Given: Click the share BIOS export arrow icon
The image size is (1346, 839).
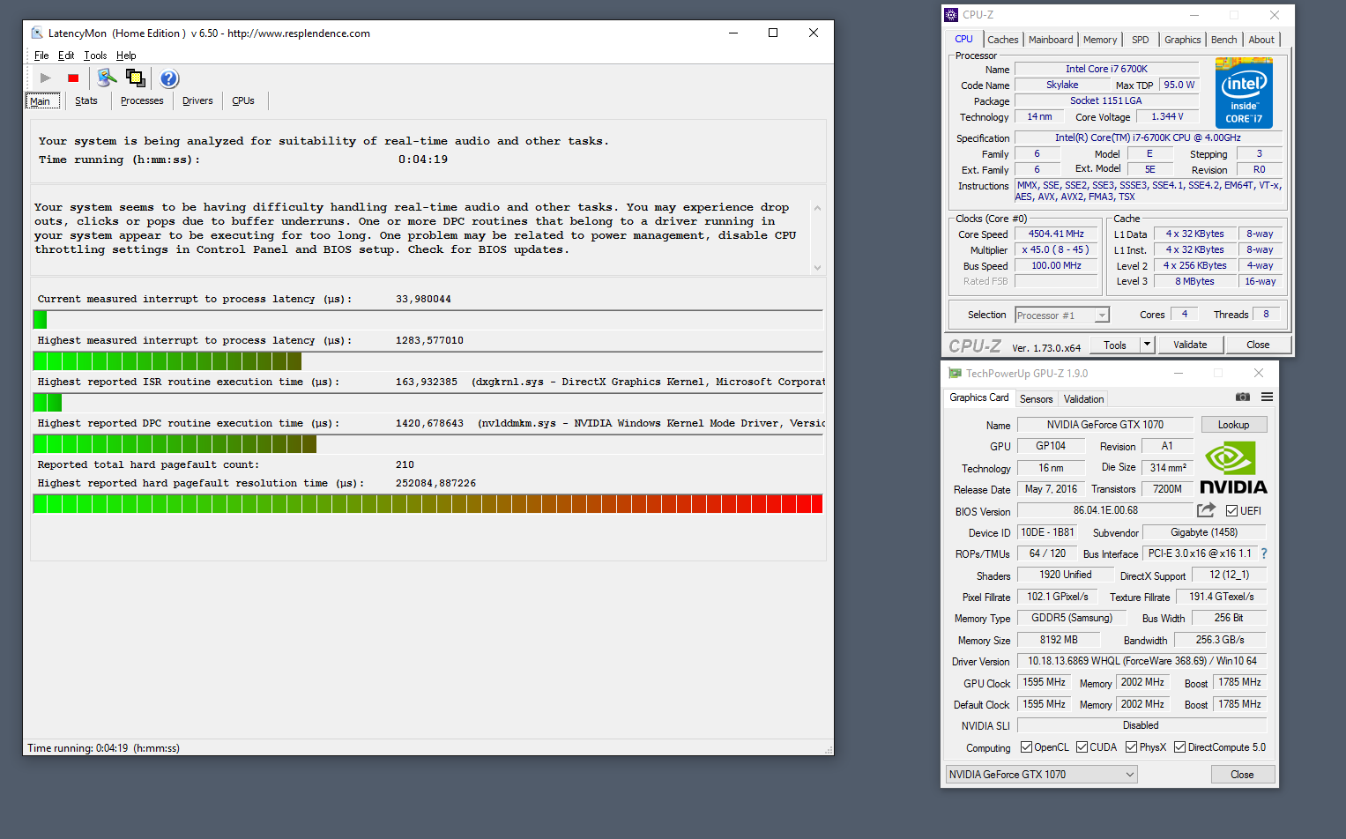Looking at the screenshot, I should pos(1206,510).
